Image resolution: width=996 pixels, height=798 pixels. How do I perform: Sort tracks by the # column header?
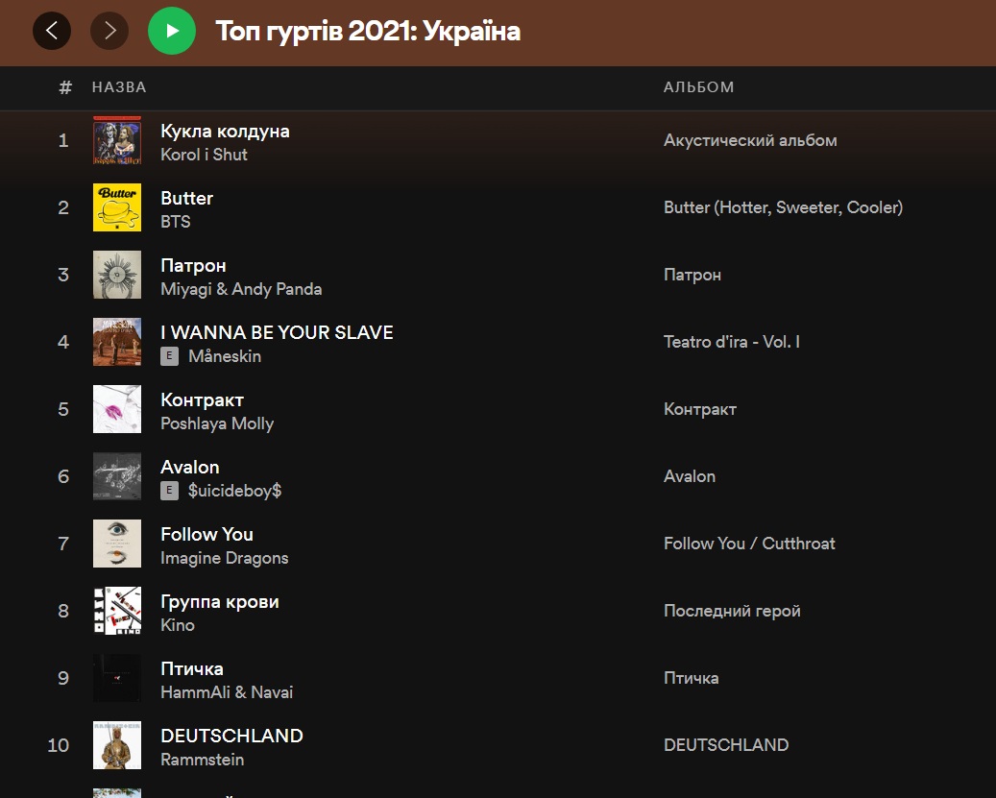[63, 86]
